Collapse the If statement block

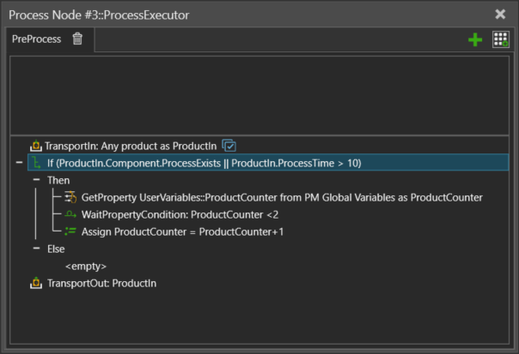(x=19, y=163)
